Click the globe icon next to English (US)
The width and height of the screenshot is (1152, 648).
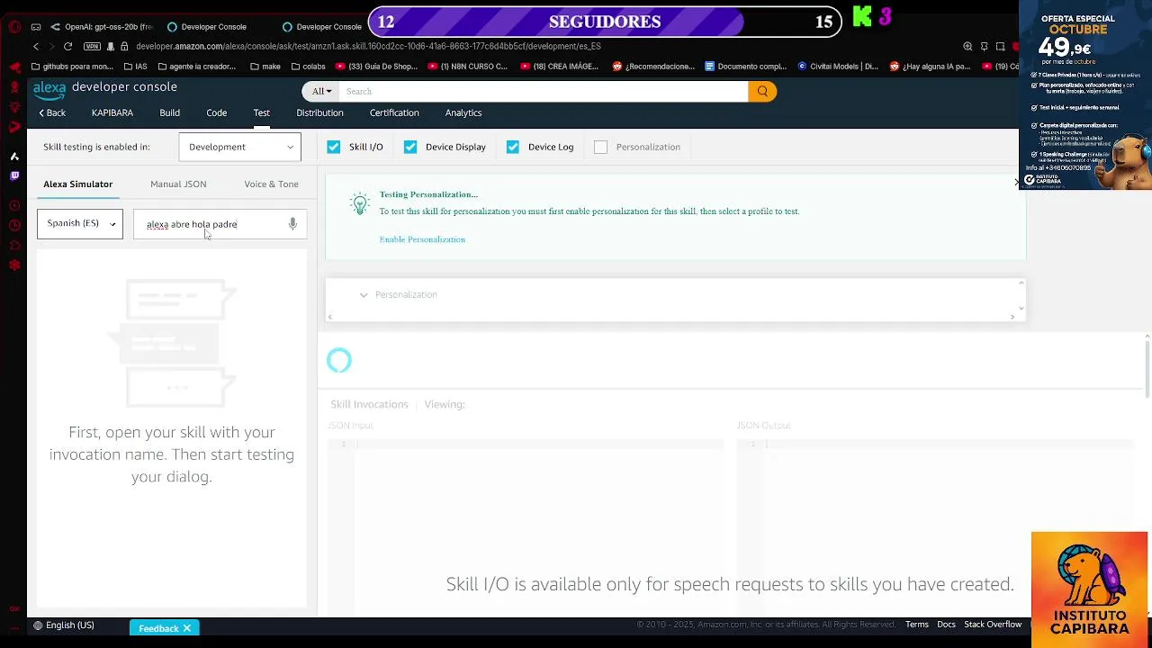[x=38, y=625]
